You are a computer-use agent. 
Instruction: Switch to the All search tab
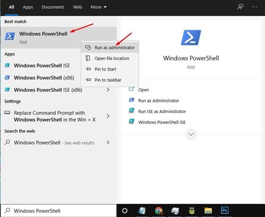click(12, 7)
